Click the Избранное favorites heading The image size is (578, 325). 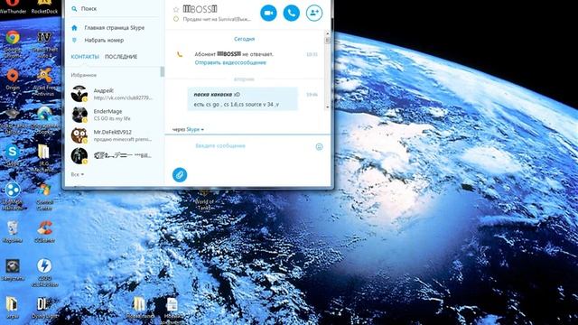pos(84,75)
